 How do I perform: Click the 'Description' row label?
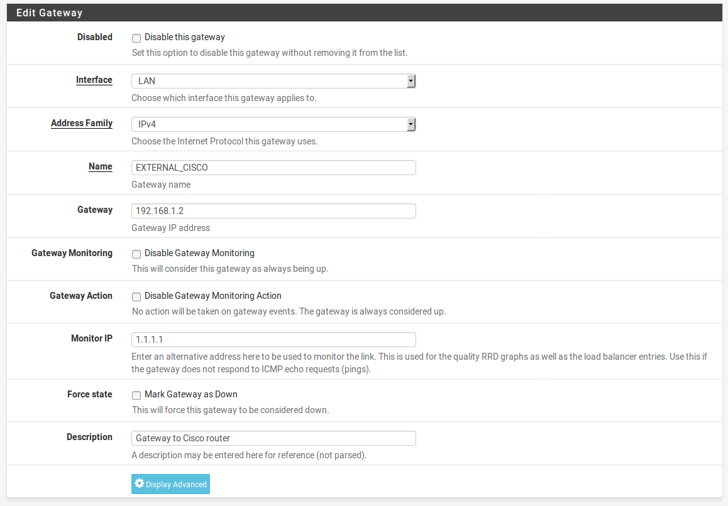90,437
